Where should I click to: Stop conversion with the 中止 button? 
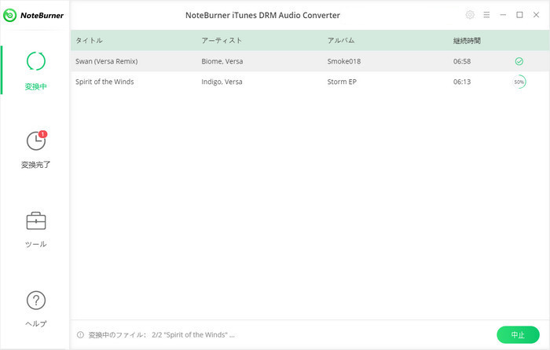coord(518,335)
